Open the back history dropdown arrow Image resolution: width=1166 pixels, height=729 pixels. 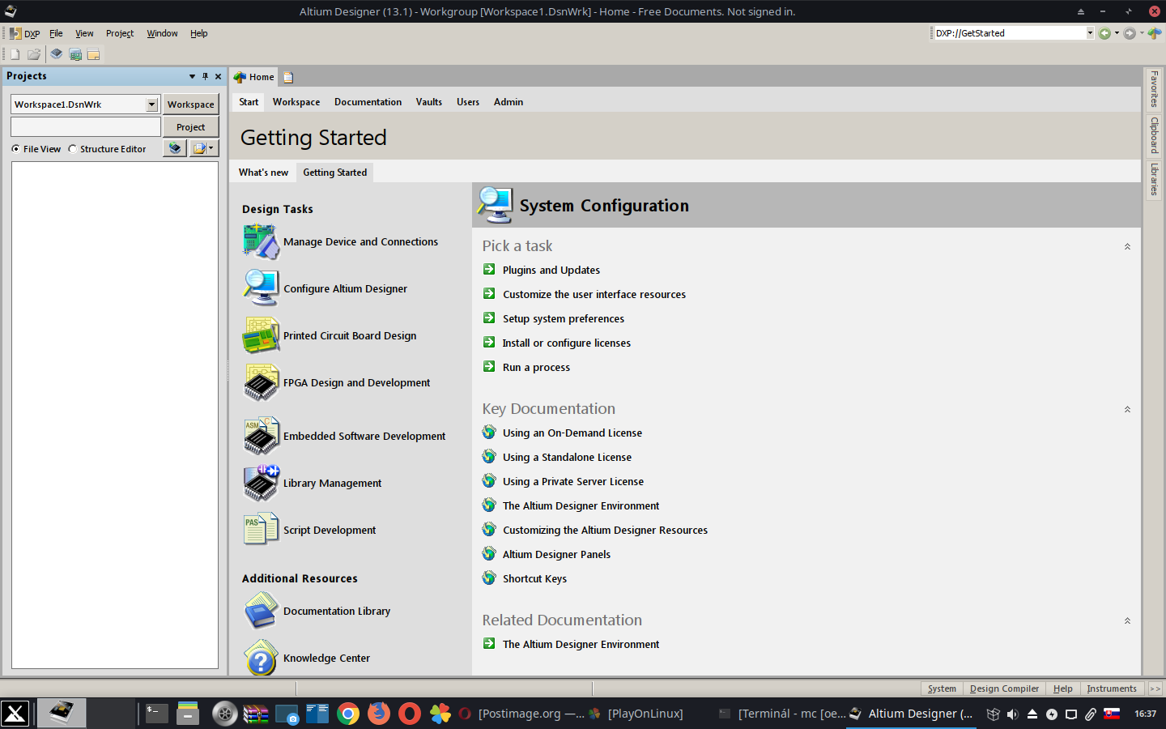[x=1117, y=33]
